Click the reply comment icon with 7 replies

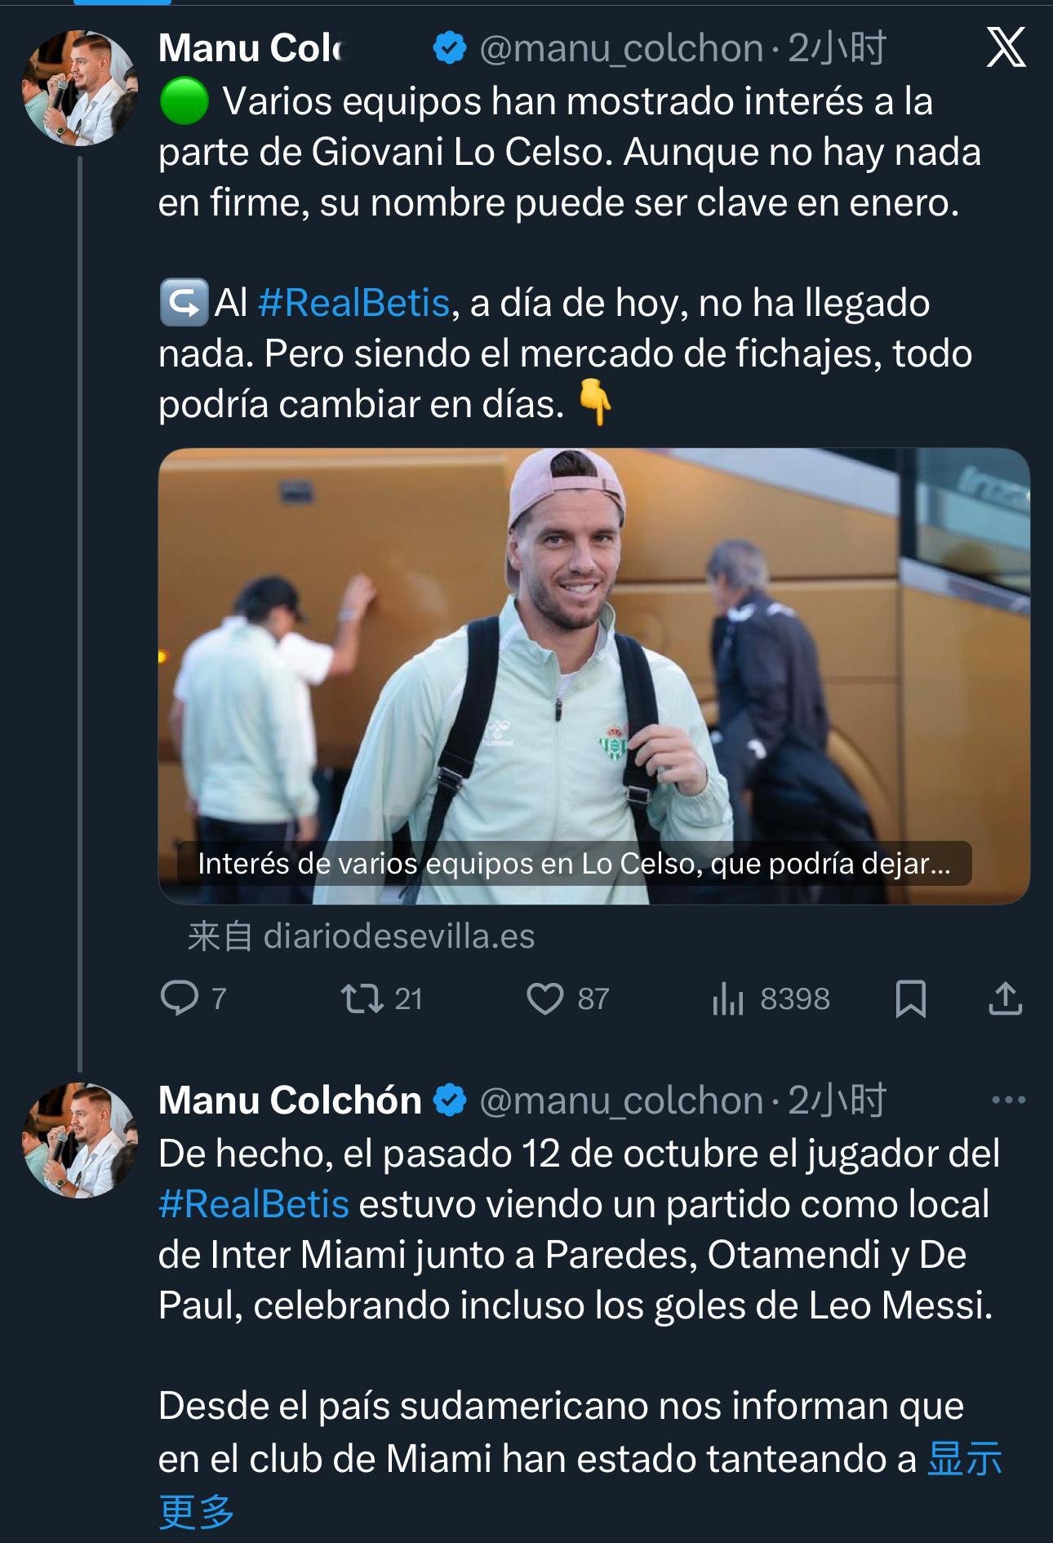click(x=180, y=998)
